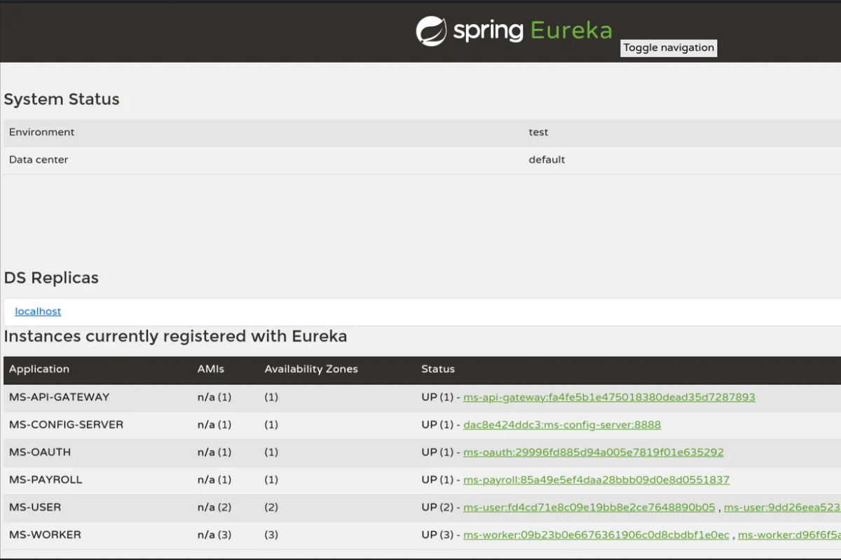This screenshot has width=841, height=560.
Task: Click the '(3)' zone cell for MS-WORKER
Action: (271, 535)
